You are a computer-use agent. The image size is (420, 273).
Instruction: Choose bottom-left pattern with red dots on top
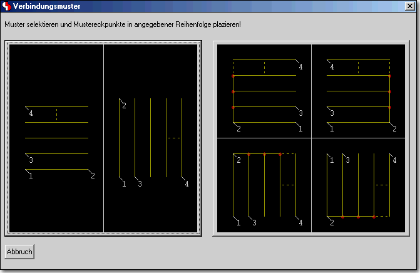tap(264, 186)
